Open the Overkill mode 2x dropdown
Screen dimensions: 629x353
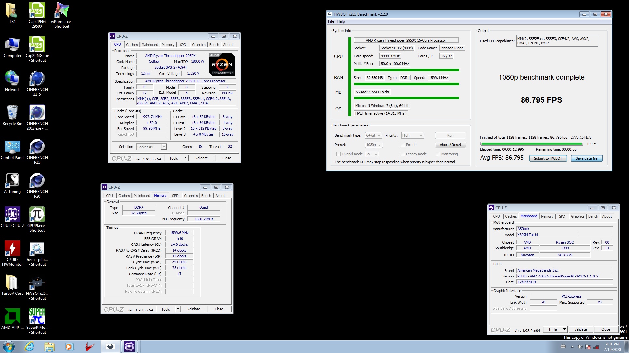pos(372,154)
